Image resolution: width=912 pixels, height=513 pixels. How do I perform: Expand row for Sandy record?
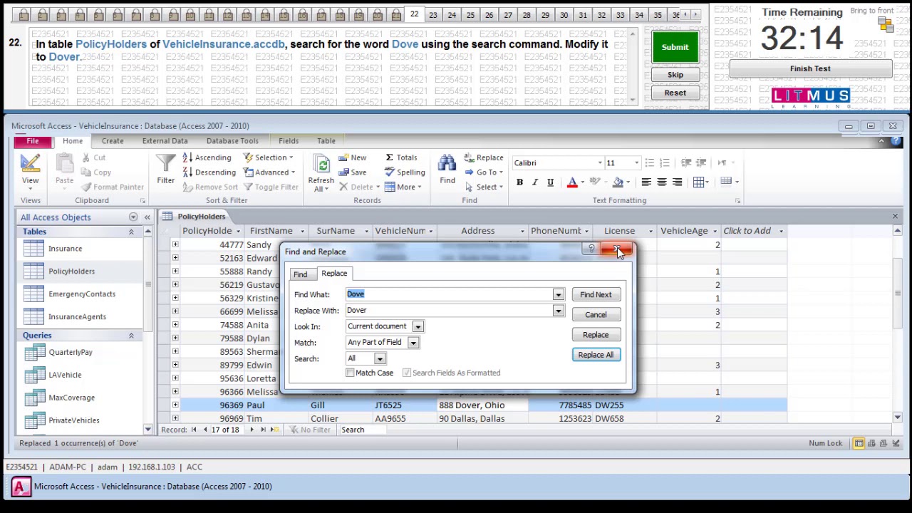pyautogui.click(x=175, y=244)
